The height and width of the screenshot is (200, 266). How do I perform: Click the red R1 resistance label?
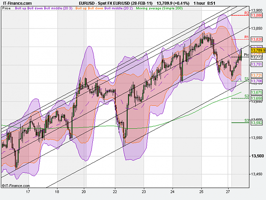point(246,37)
